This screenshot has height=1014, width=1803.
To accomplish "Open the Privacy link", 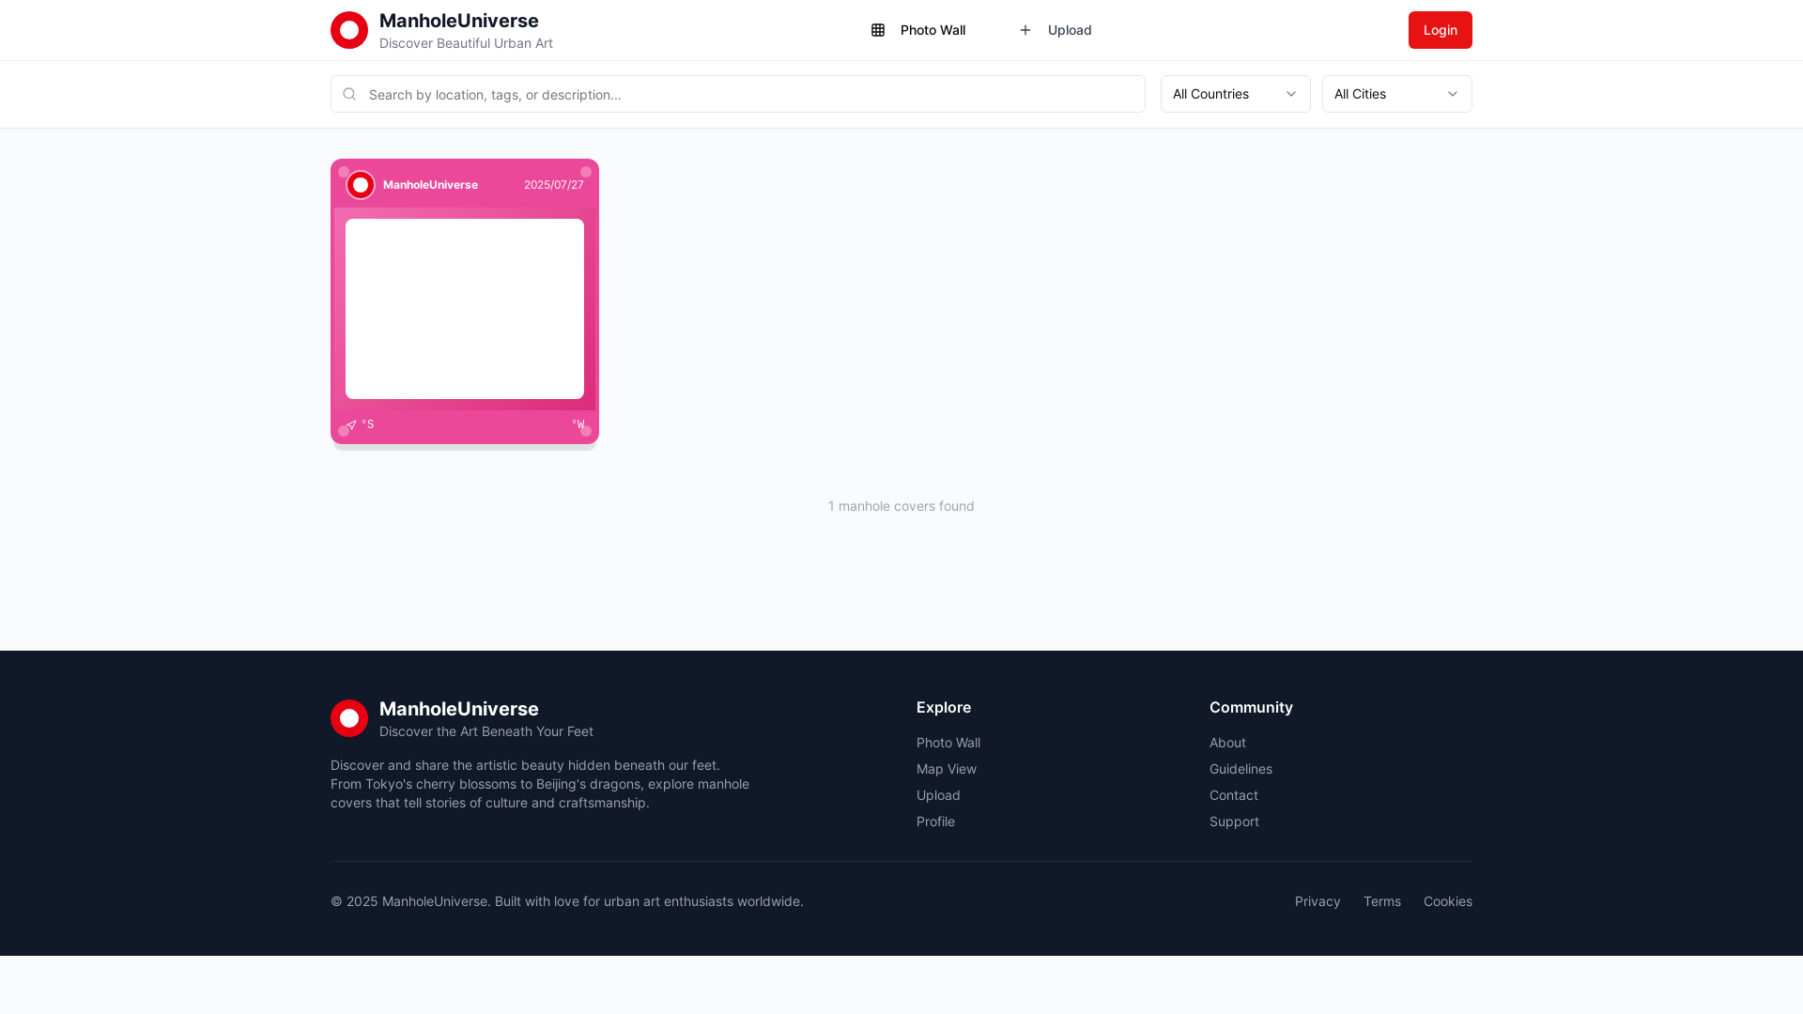I will coord(1318,901).
